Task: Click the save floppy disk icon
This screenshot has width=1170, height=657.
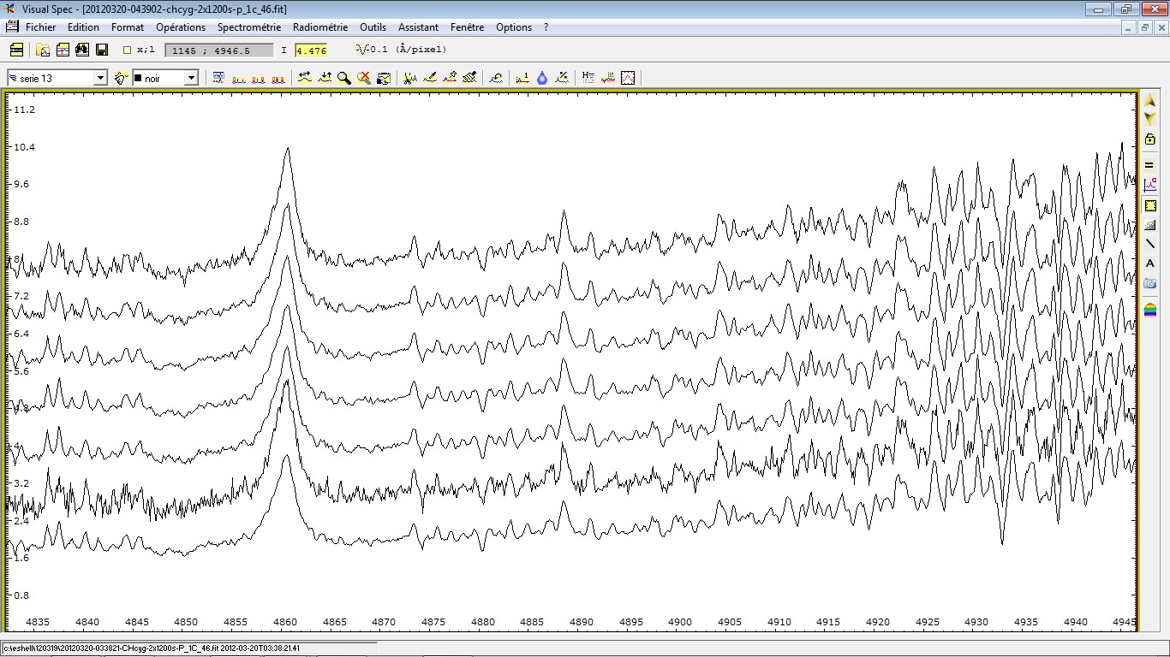Action: pos(102,50)
